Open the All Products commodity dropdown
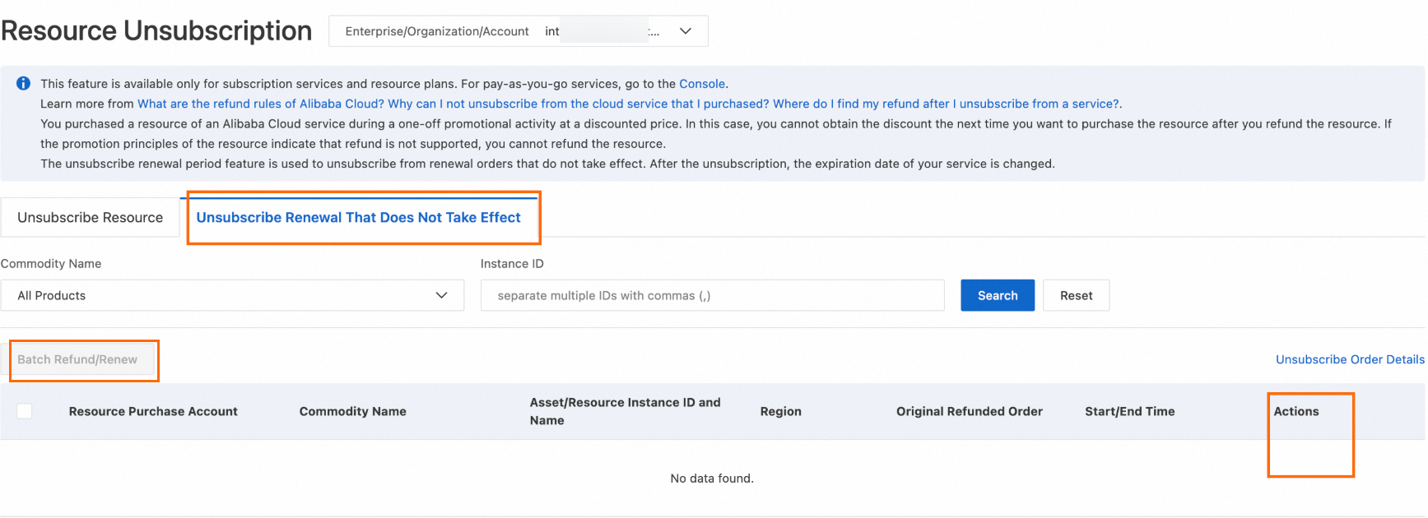Image resolution: width=1428 pixels, height=518 pixels. (232, 295)
